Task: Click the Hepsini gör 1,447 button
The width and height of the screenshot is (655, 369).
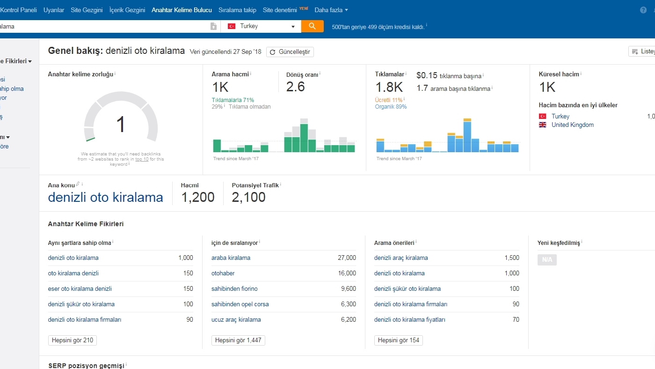Action: [238, 340]
